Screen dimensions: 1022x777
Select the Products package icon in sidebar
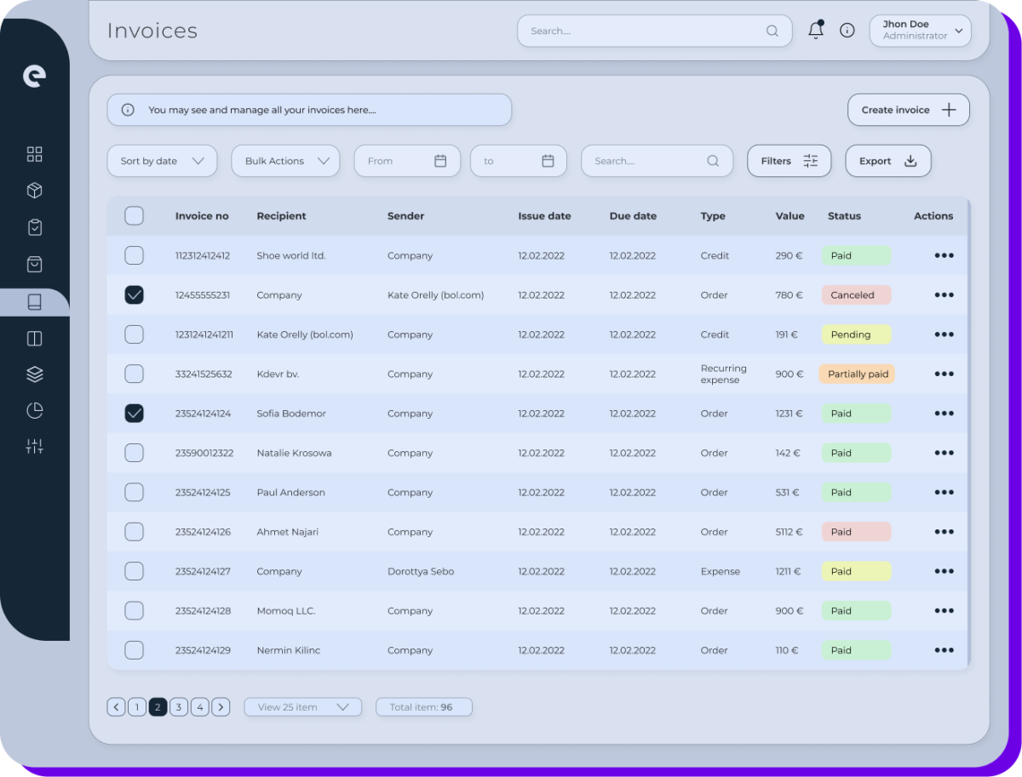pos(34,190)
